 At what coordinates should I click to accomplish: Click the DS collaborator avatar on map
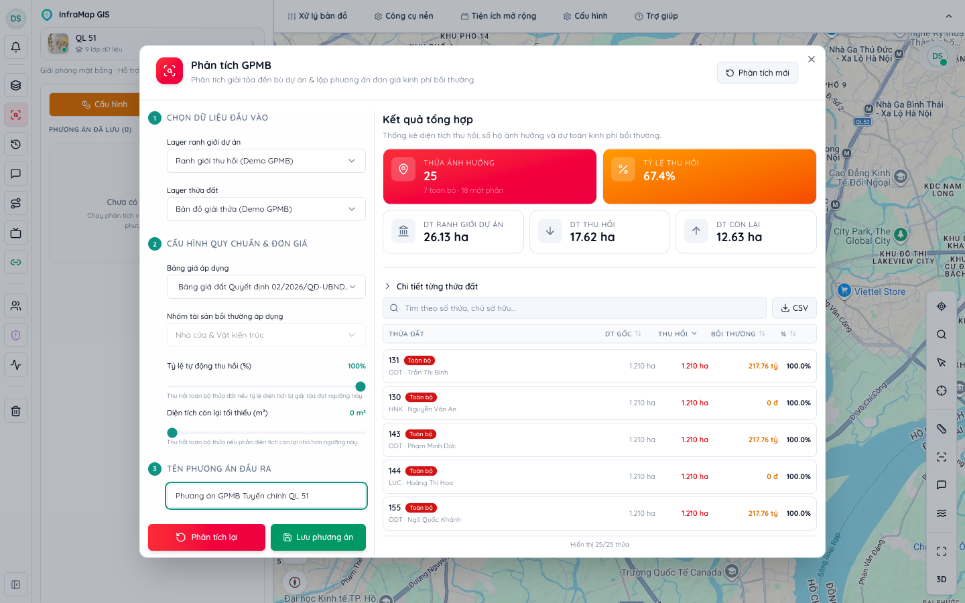938,56
